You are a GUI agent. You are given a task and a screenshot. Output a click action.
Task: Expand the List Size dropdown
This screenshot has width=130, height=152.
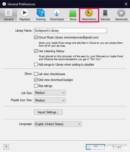(50, 92)
